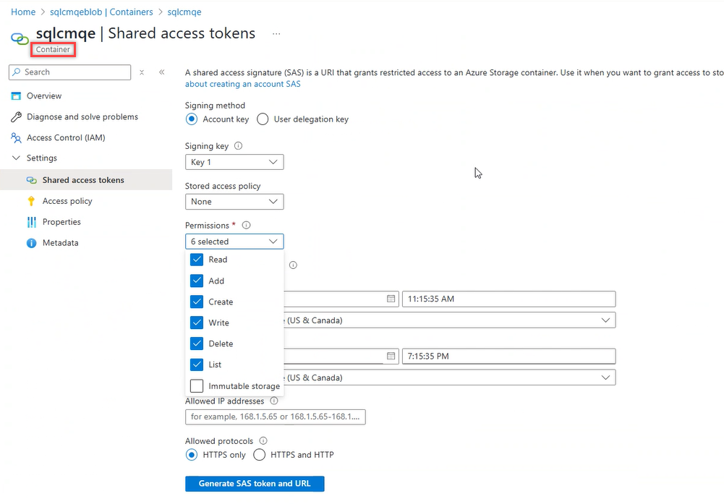Follow the Home breadcrumb link
This screenshot has height=504, width=724.
tap(23, 12)
